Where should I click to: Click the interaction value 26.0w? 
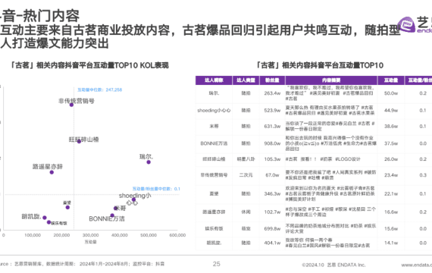click(391, 159)
